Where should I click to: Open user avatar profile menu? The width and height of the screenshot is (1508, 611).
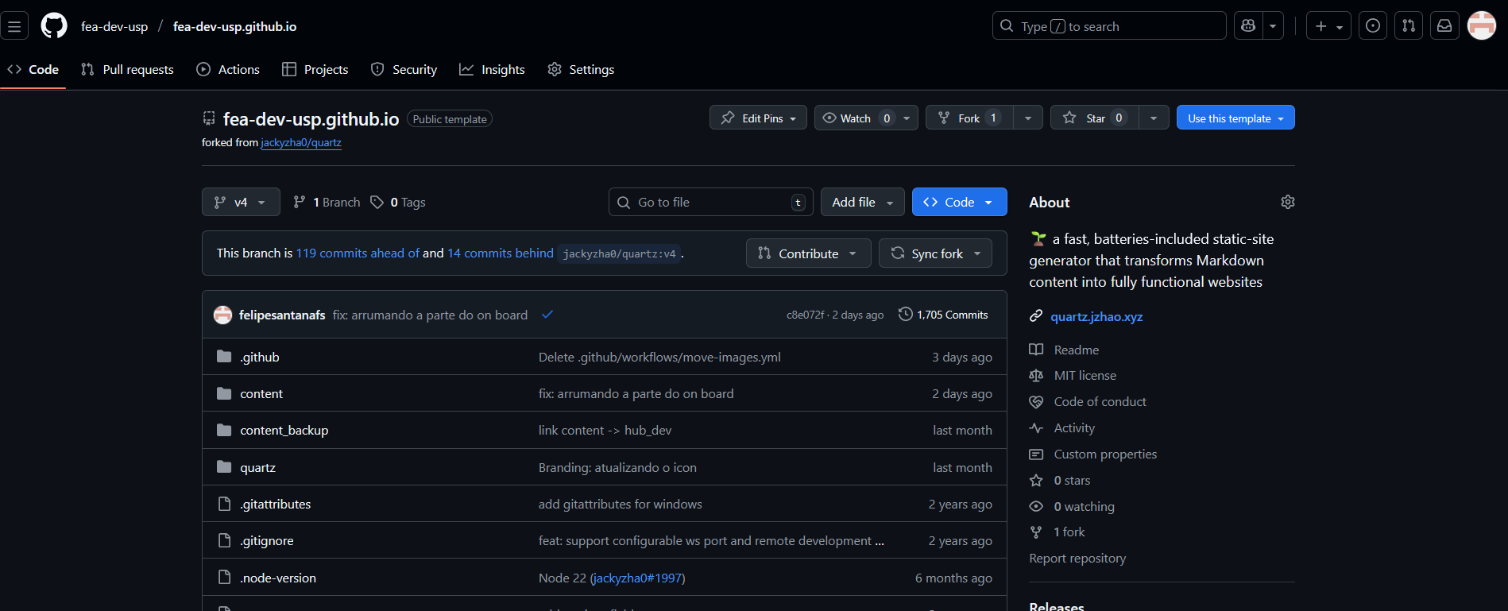pos(1481,26)
